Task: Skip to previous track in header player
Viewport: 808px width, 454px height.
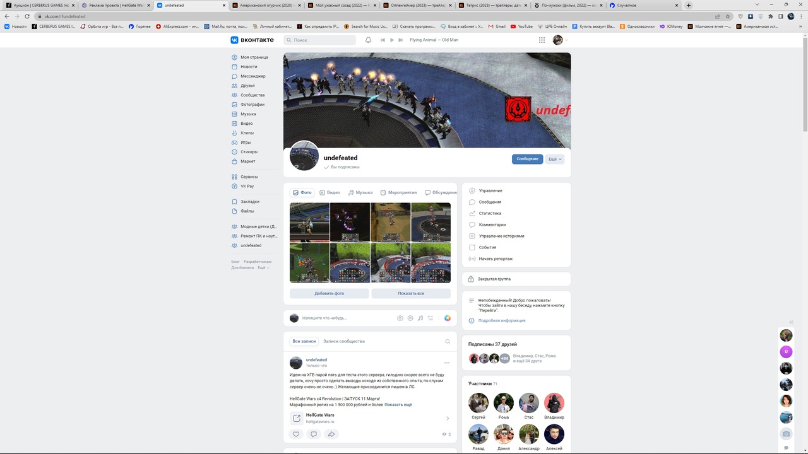Action: coord(383,40)
